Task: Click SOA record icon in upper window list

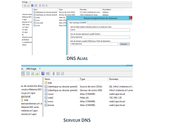Action: [35, 12]
